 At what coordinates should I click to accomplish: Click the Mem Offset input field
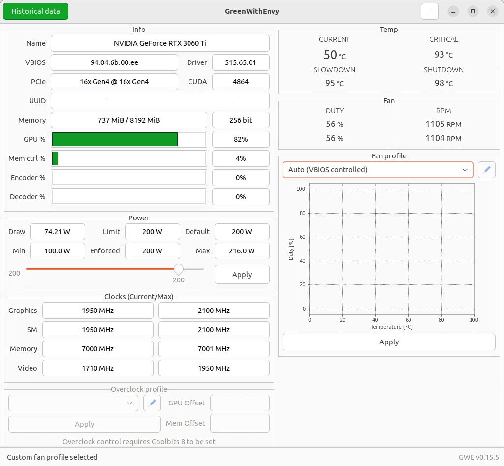[x=240, y=423]
